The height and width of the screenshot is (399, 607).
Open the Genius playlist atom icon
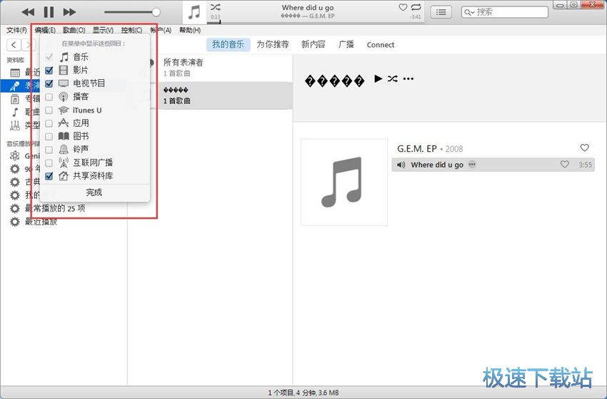(x=15, y=155)
